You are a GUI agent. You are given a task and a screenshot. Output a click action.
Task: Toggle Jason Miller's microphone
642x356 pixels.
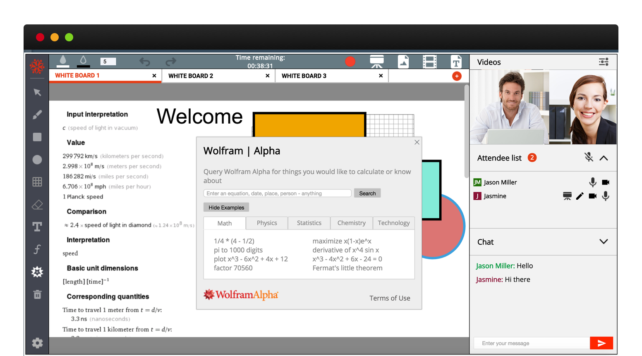(592, 182)
